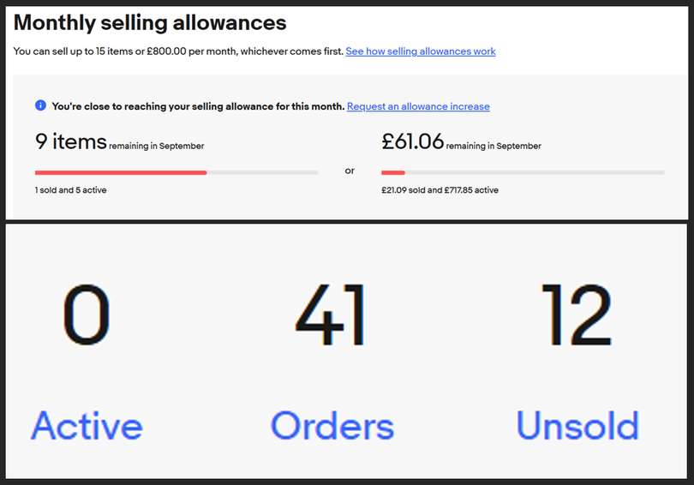
Task: Click the blue info icon
Action: [40, 105]
